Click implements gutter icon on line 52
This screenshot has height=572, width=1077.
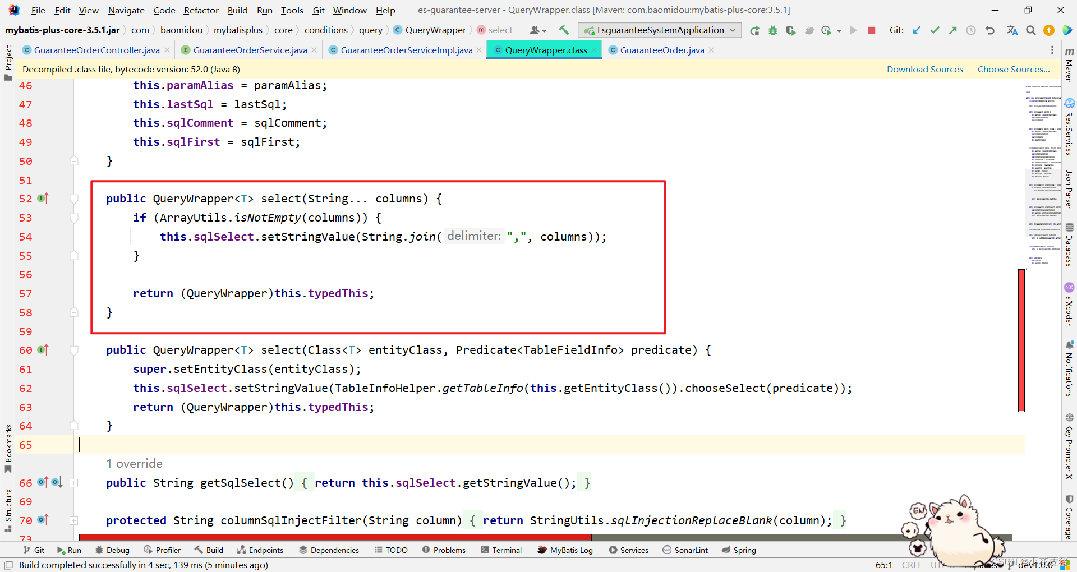[43, 199]
